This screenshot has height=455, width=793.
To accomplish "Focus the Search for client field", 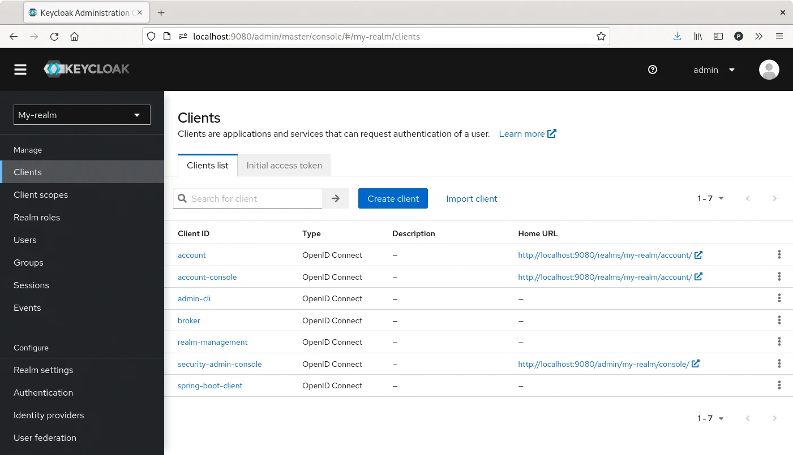I will 255,198.
